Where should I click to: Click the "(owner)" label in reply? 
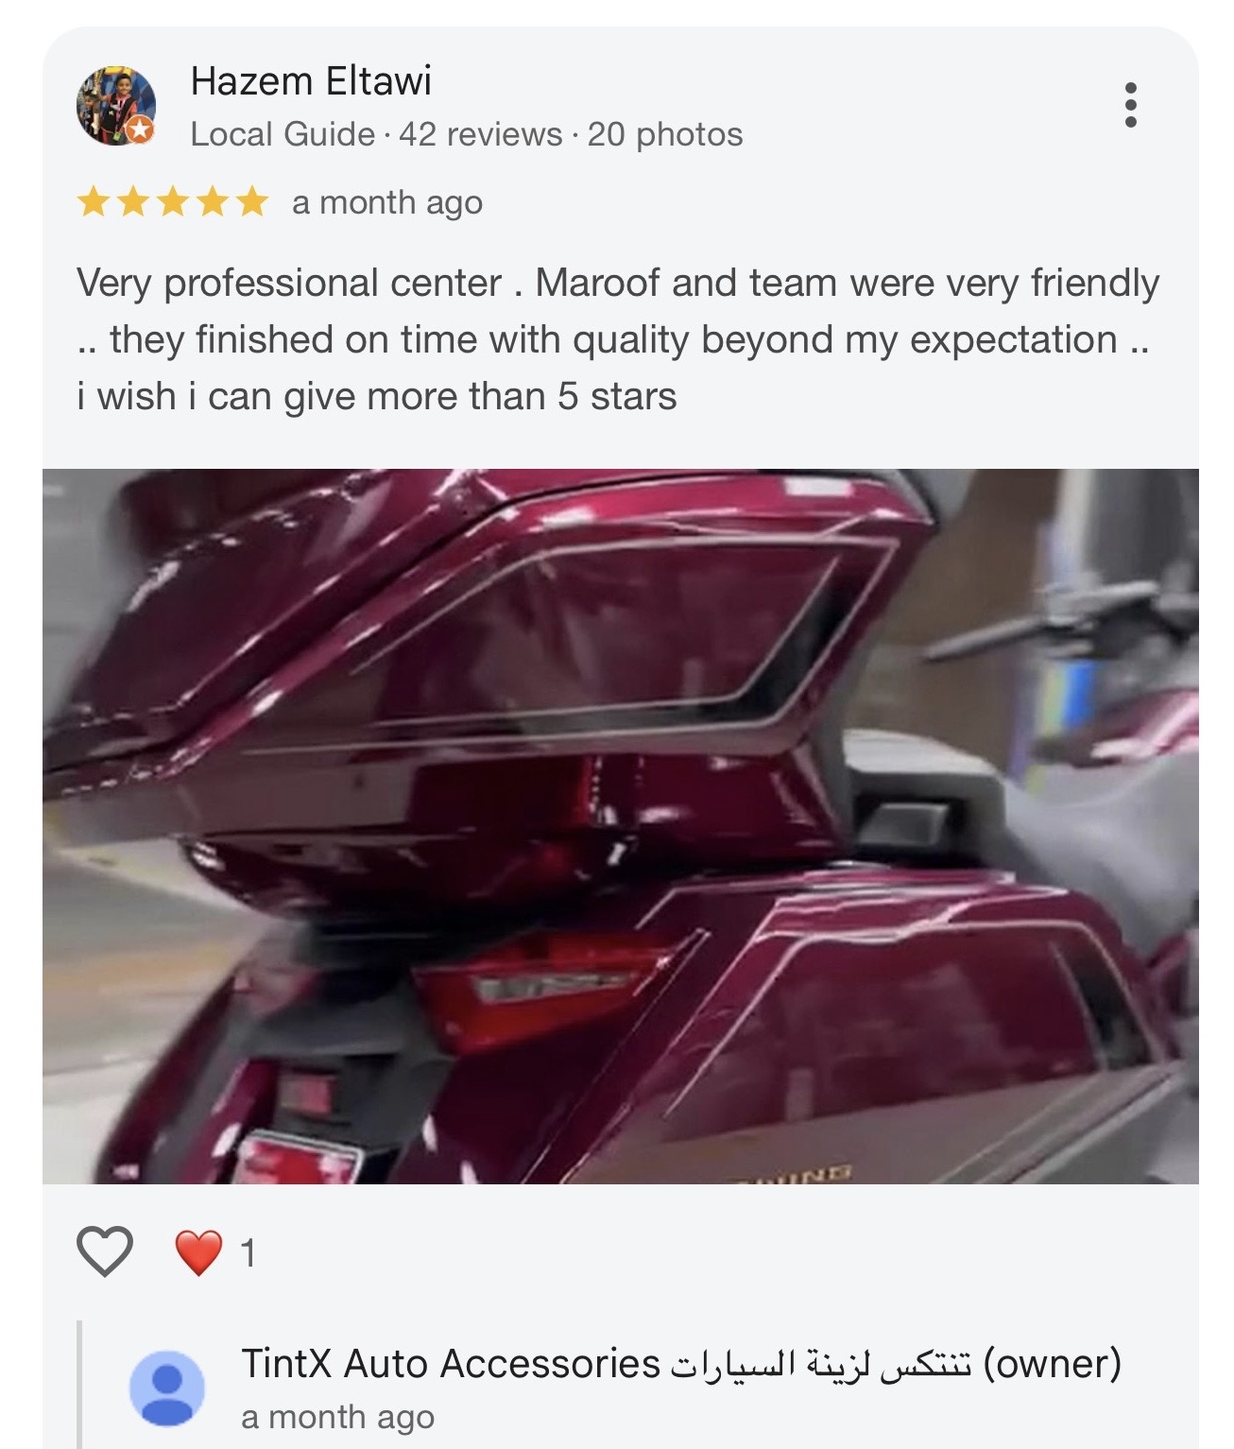(x=1053, y=1364)
